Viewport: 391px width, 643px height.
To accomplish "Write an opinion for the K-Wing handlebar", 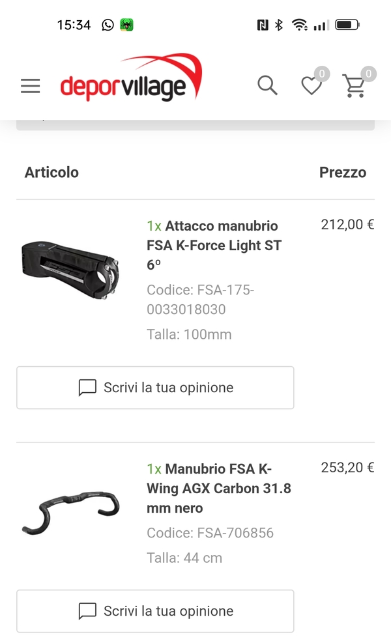I will tap(155, 611).
